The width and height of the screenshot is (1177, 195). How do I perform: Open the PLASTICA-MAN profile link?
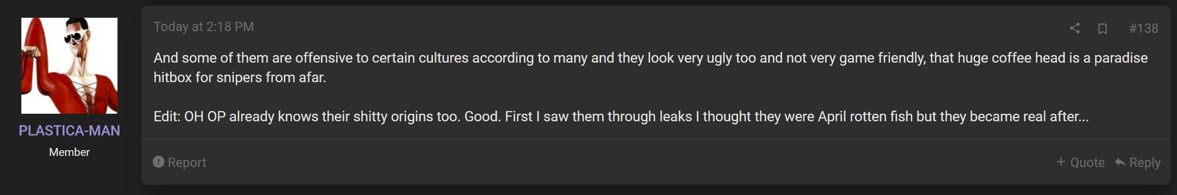click(69, 131)
